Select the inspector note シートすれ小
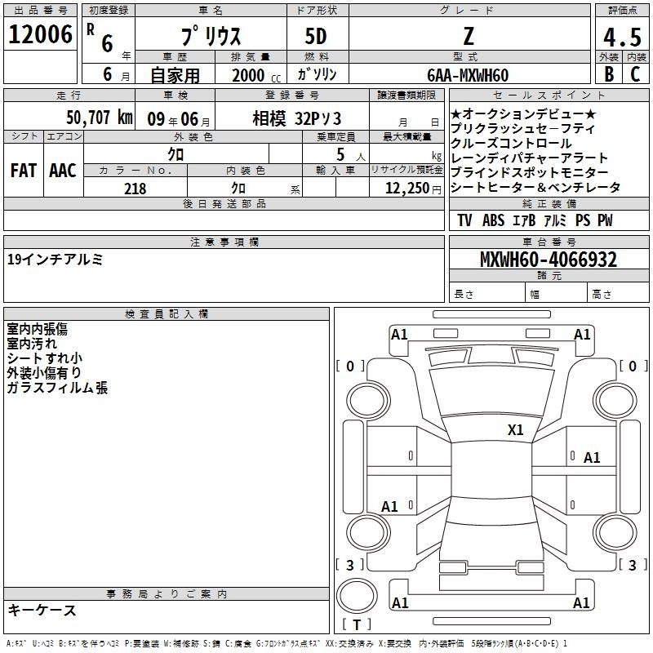653x653 pixels. point(45,358)
